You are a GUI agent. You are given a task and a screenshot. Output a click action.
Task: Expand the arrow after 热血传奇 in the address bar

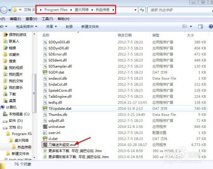pos(113,10)
